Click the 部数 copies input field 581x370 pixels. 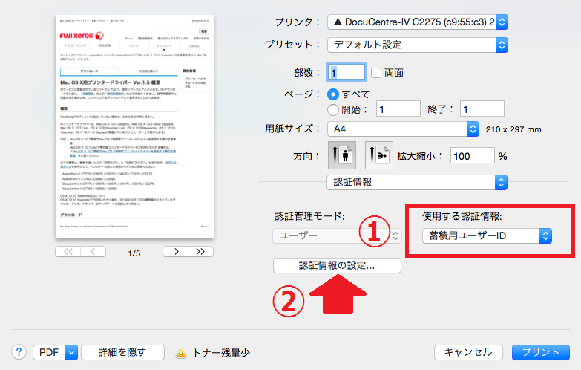coord(347,73)
